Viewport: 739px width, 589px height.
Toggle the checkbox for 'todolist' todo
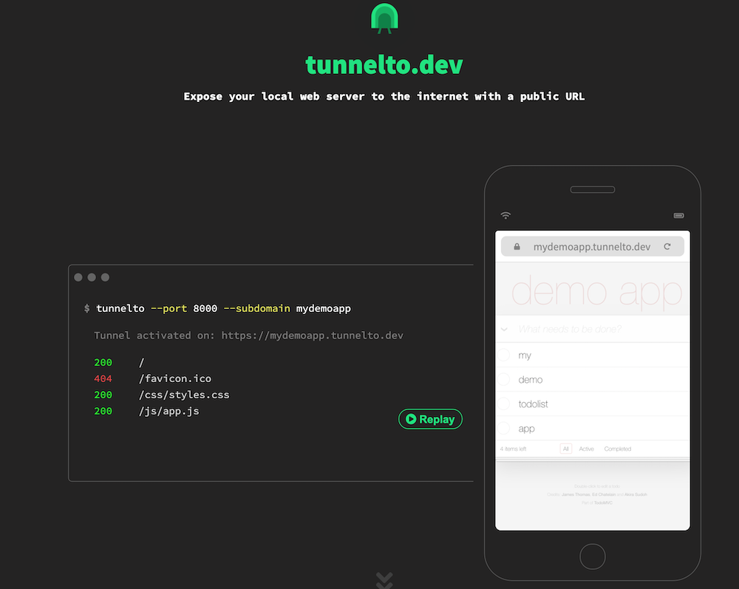[504, 404]
